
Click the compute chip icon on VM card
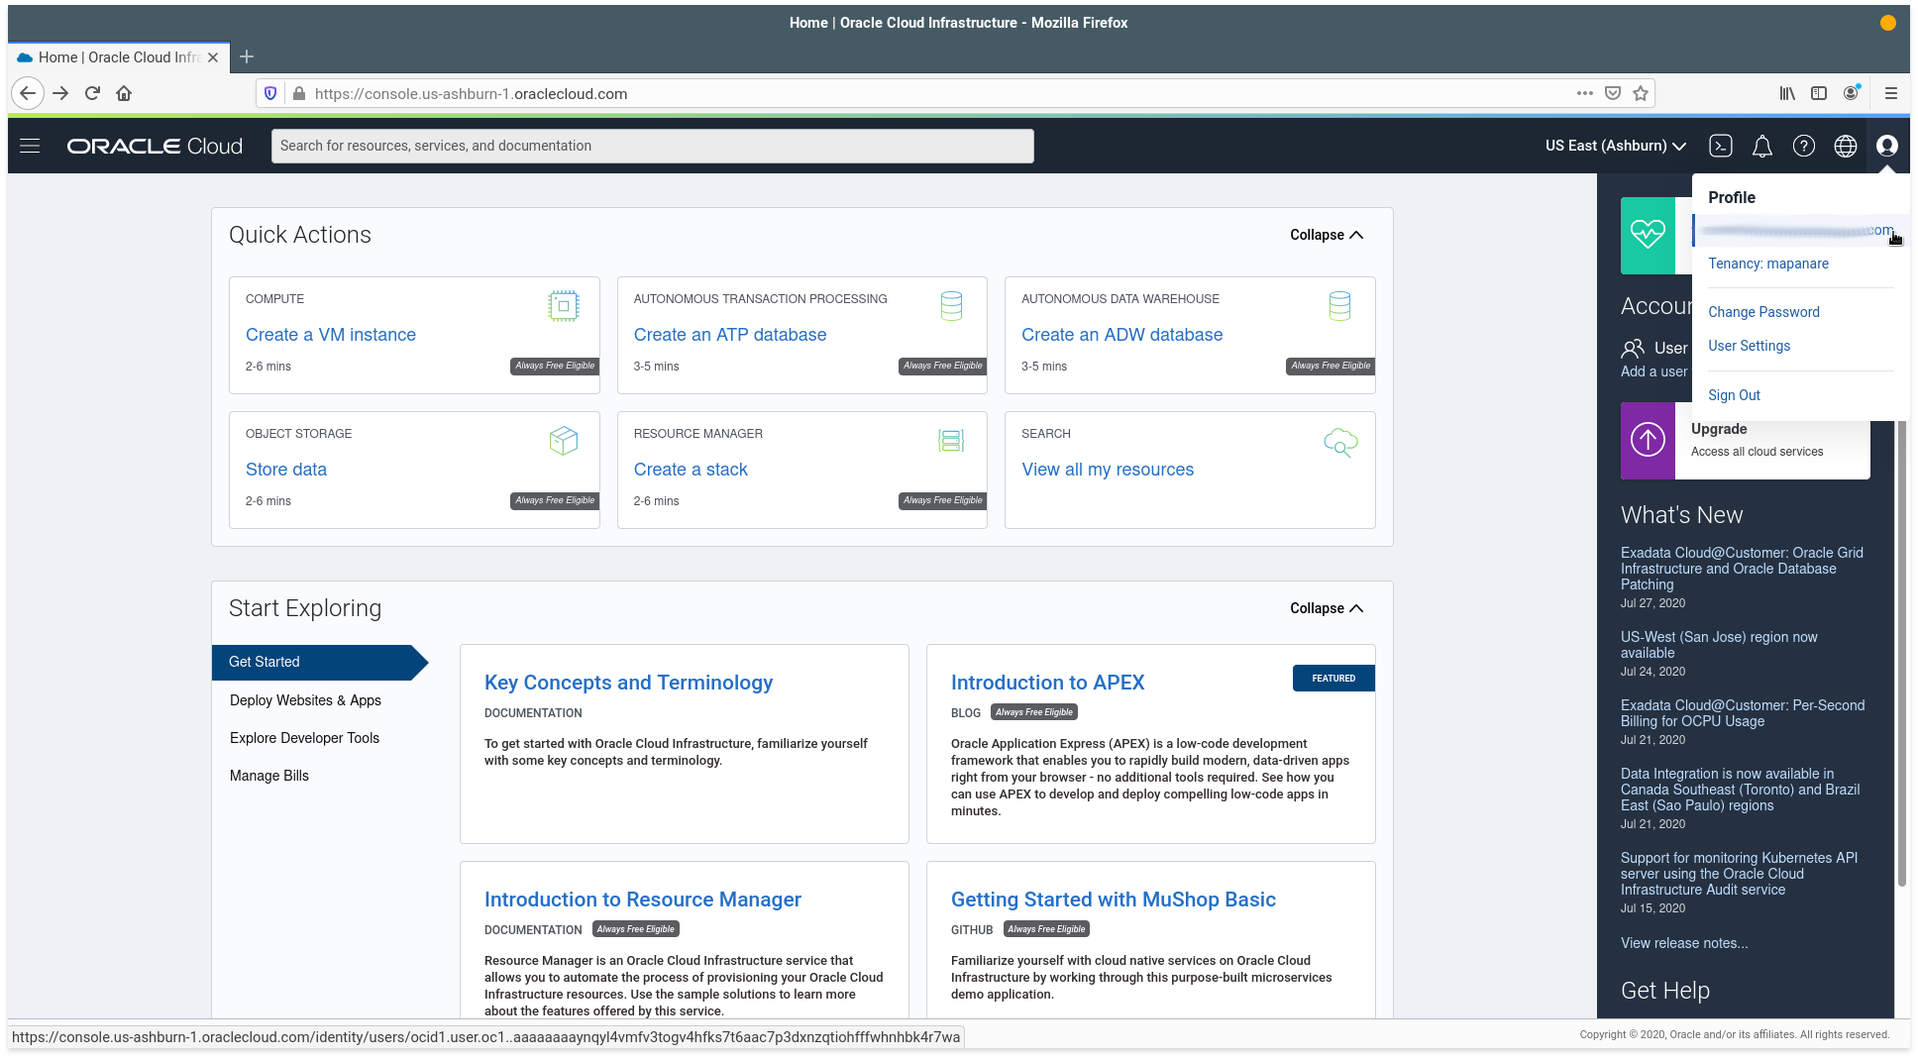(x=564, y=306)
